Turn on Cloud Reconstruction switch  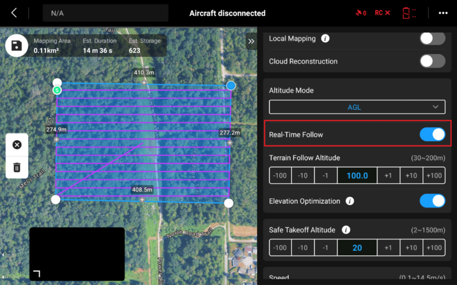pyautogui.click(x=432, y=61)
